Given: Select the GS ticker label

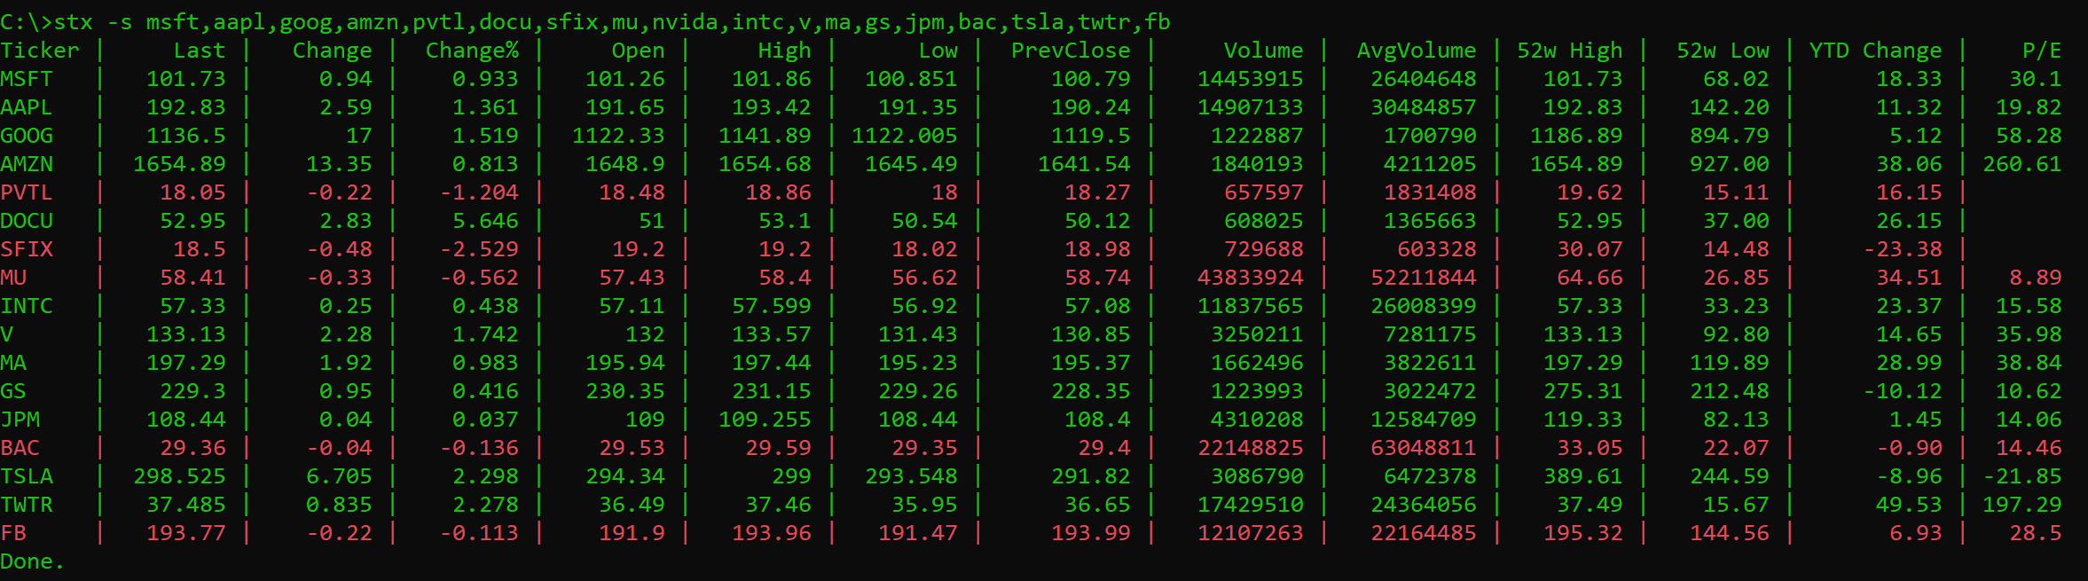Looking at the screenshot, I should (x=13, y=391).
